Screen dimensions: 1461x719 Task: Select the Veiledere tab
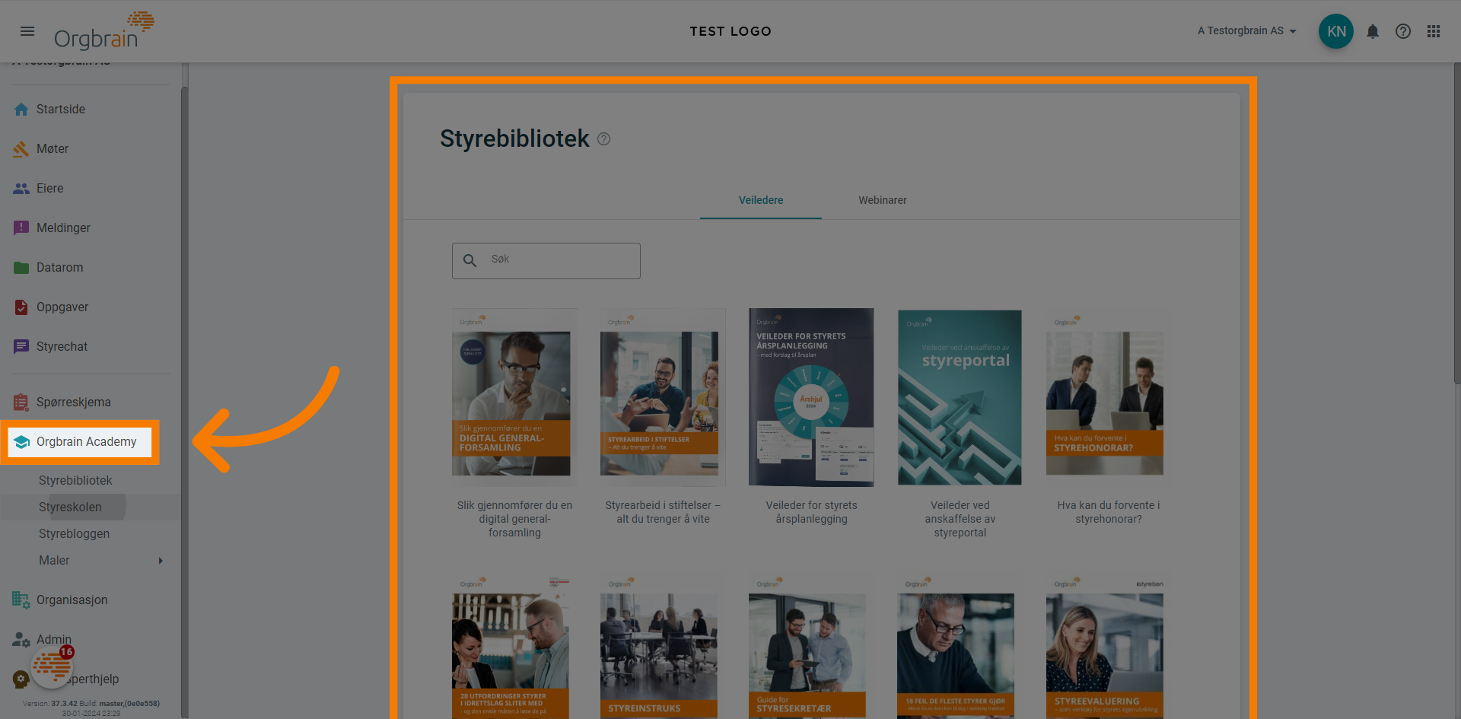pos(760,200)
